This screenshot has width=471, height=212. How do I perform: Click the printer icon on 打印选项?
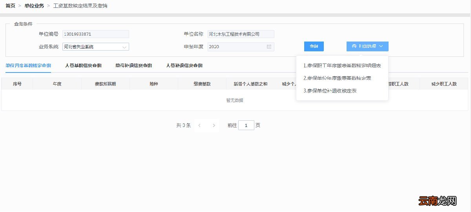pyautogui.click(x=354, y=46)
